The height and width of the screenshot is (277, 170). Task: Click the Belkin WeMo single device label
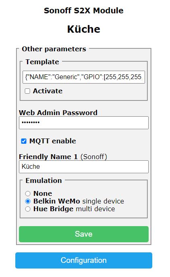click(x=79, y=201)
